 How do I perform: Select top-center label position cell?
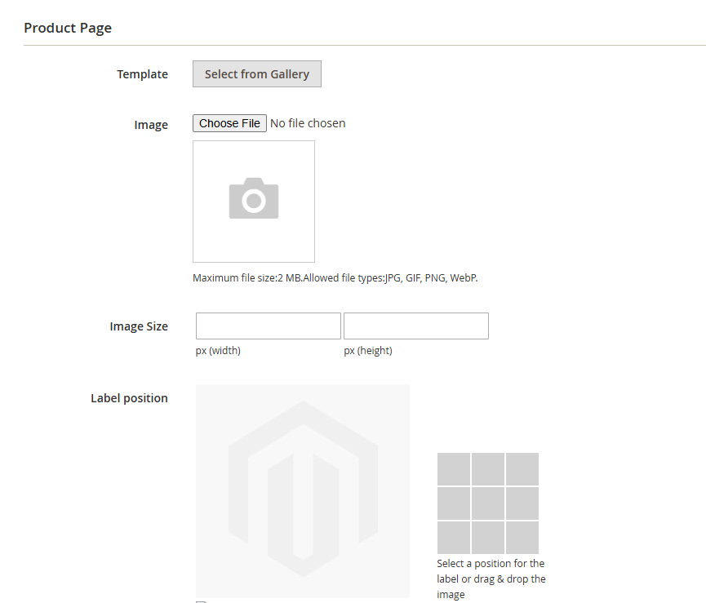[487, 469]
